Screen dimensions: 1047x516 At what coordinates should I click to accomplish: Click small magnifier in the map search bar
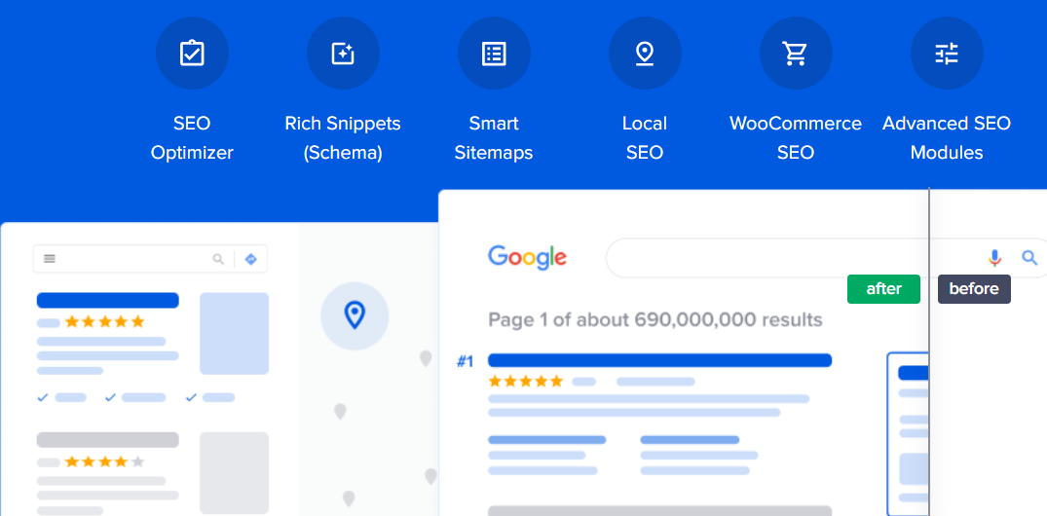tap(218, 259)
